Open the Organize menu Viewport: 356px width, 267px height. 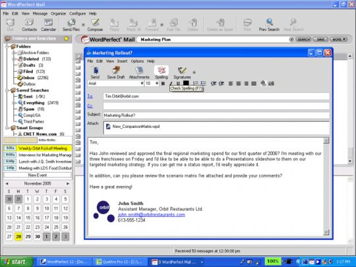tap(58, 14)
